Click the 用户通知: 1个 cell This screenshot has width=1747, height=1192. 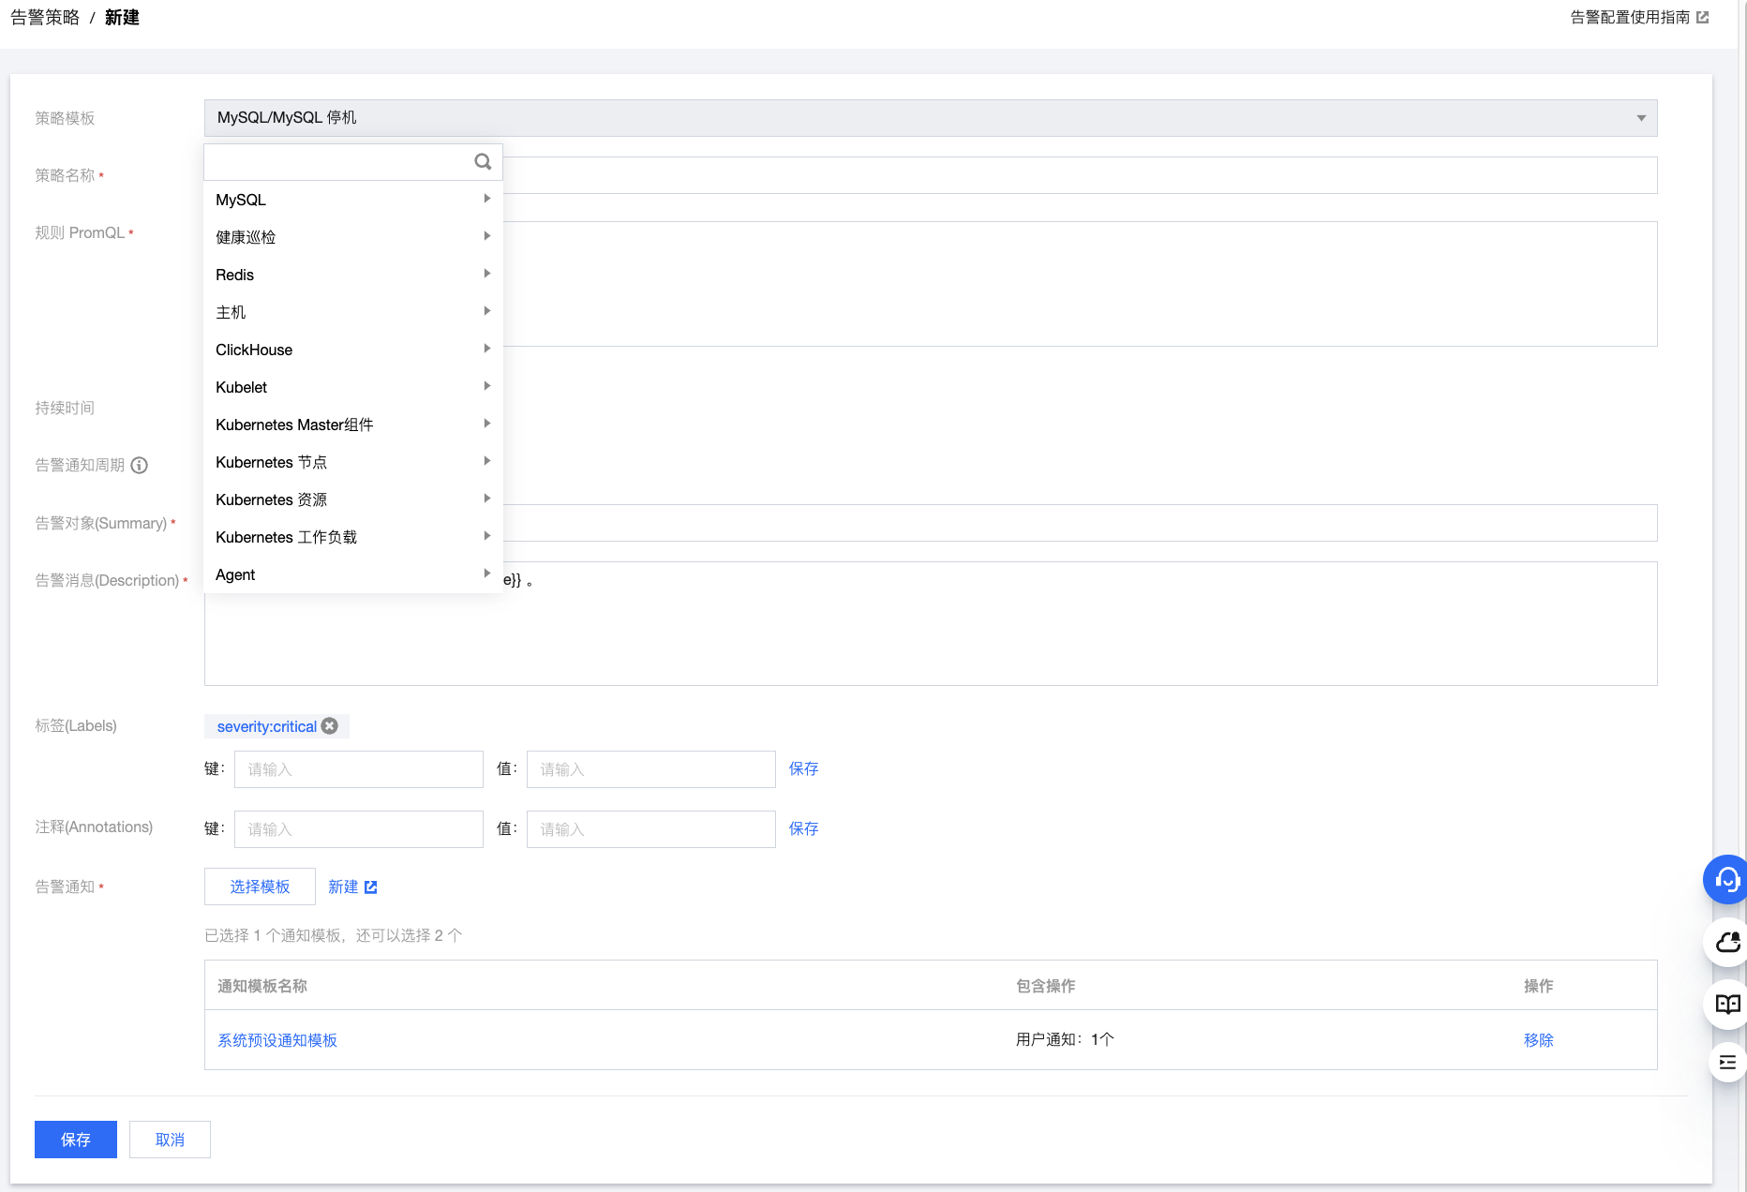point(1065,1039)
